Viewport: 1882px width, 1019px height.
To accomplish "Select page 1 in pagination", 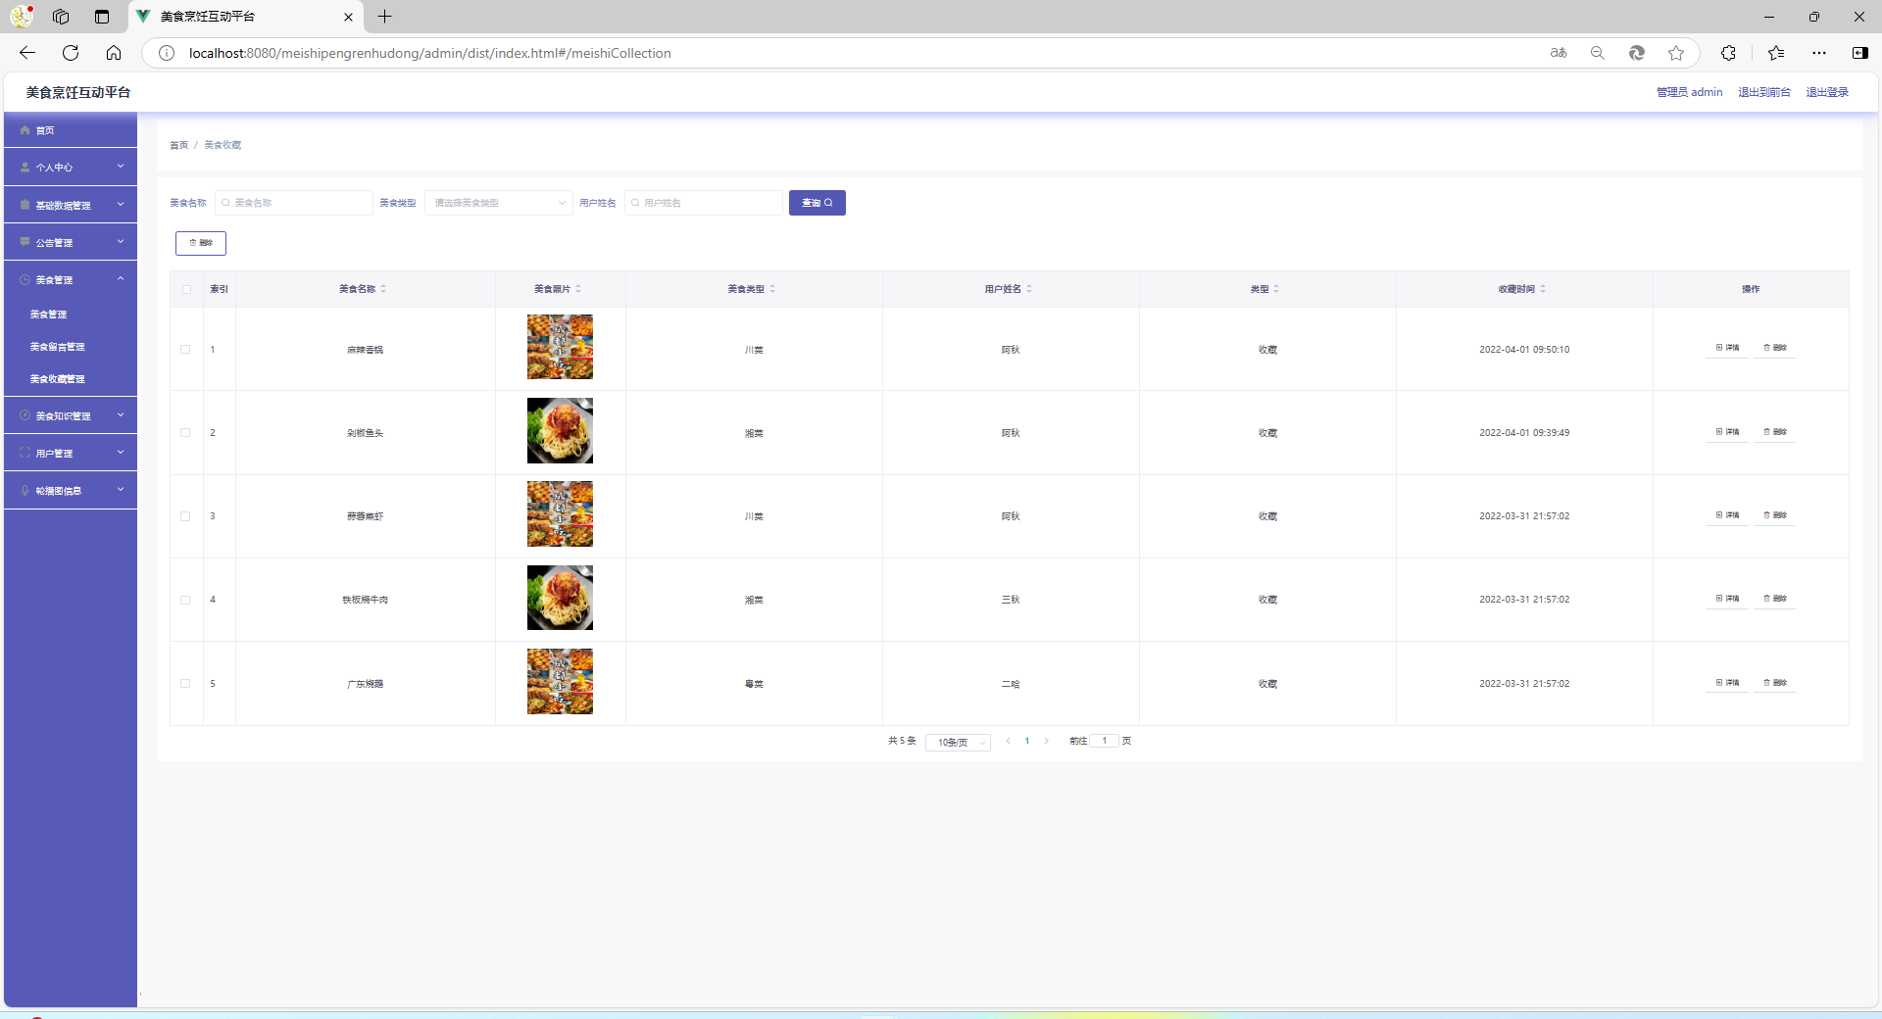I will point(1027,741).
